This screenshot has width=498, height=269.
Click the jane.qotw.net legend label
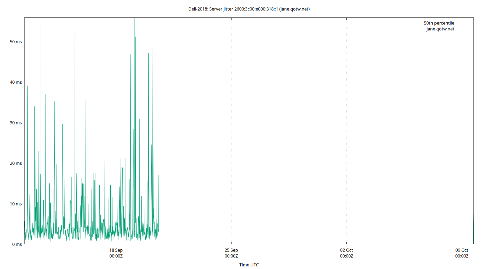[x=440, y=29]
